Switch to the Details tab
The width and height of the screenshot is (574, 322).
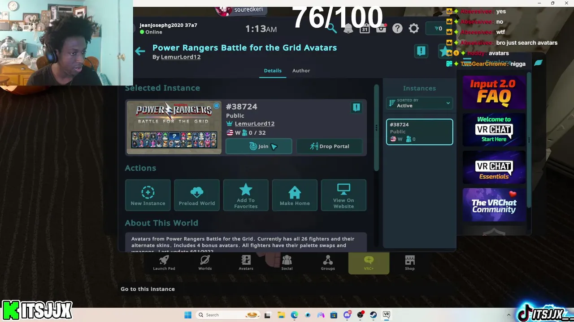(x=273, y=71)
